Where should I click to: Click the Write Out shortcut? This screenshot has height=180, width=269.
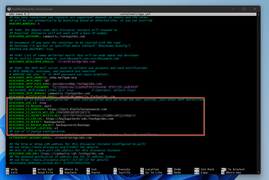pos(43,169)
